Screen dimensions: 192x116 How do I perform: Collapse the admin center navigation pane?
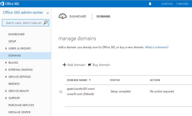coord(48,13)
